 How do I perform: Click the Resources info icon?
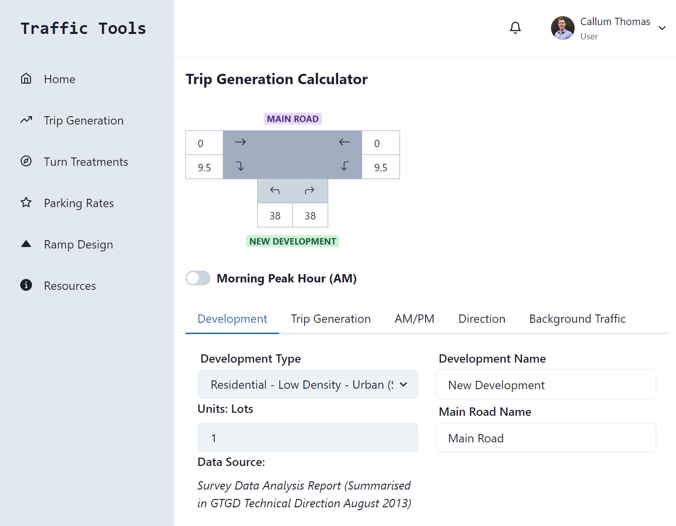pos(26,285)
